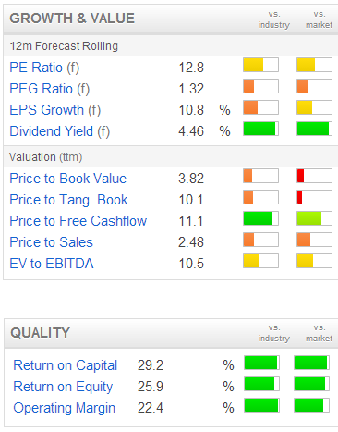Click the QUALITY section header
Viewport: 338px width, 432px height.
click(x=41, y=333)
